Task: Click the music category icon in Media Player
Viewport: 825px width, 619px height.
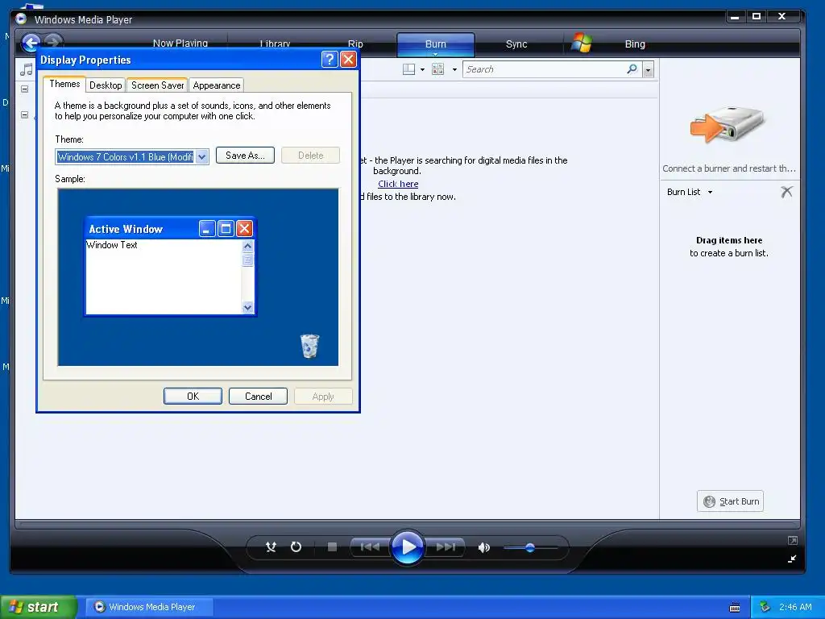Action: [x=26, y=69]
